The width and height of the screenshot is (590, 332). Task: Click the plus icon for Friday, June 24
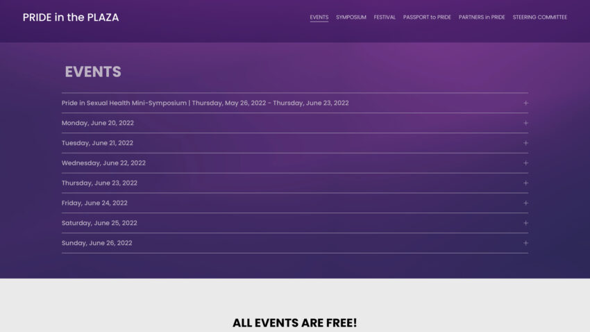(x=525, y=204)
